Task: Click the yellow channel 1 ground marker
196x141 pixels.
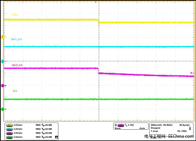Action: pyautogui.click(x=3, y=37)
